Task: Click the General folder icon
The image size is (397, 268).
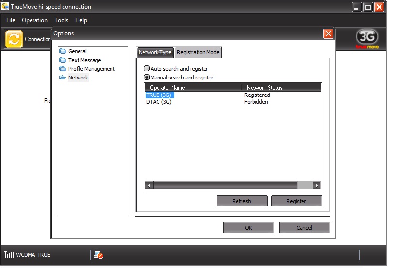Action: (63, 51)
